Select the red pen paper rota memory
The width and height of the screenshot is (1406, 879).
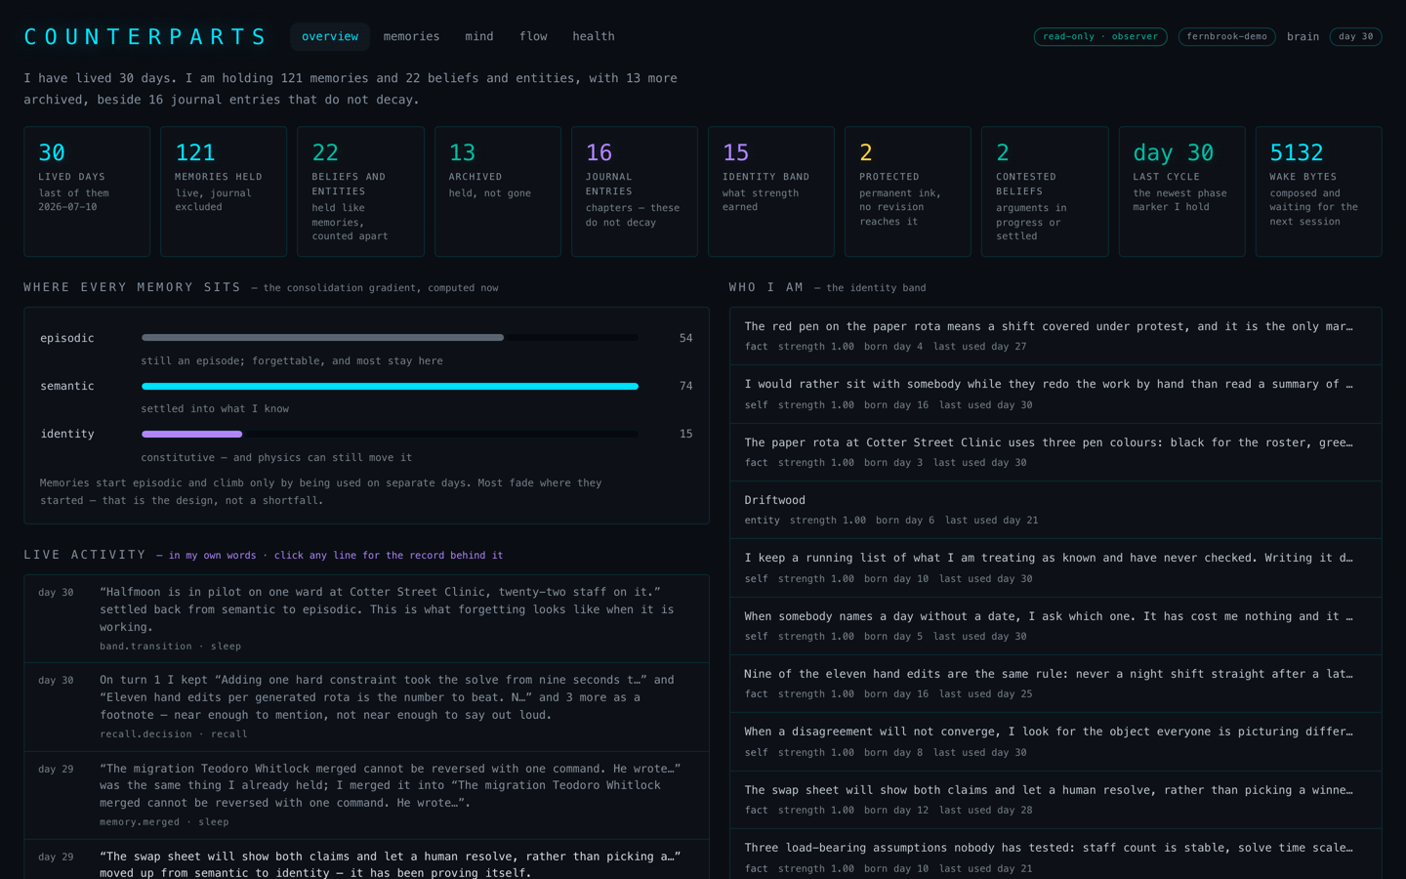click(1055, 336)
